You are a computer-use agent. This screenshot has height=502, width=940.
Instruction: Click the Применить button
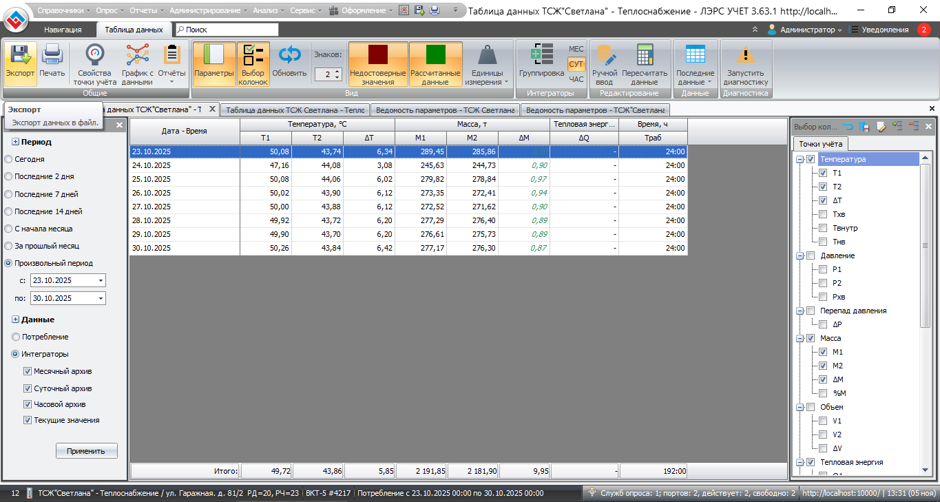point(86,451)
